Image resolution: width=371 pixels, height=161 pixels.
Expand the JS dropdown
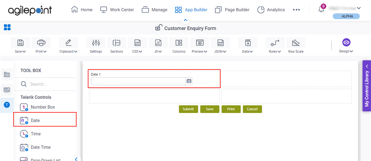pyautogui.click(x=160, y=52)
